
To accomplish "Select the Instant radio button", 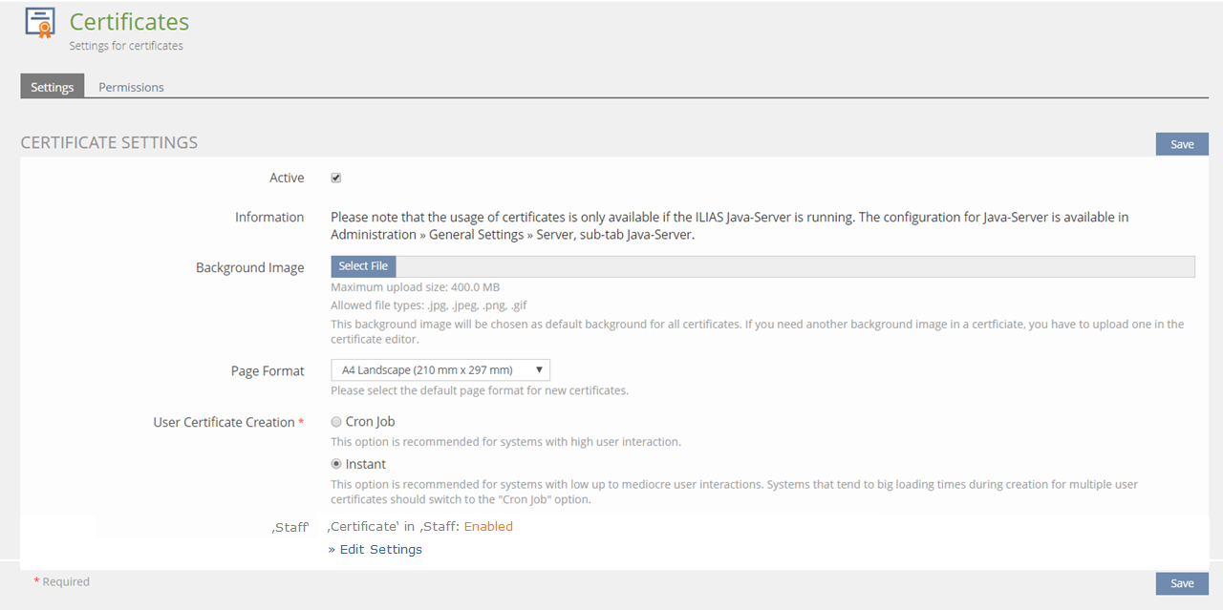I will (x=336, y=464).
